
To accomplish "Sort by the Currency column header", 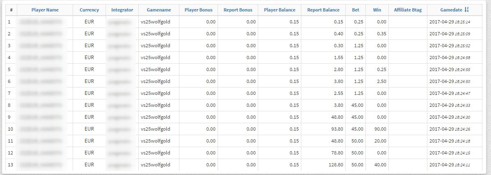I will 89,10.
